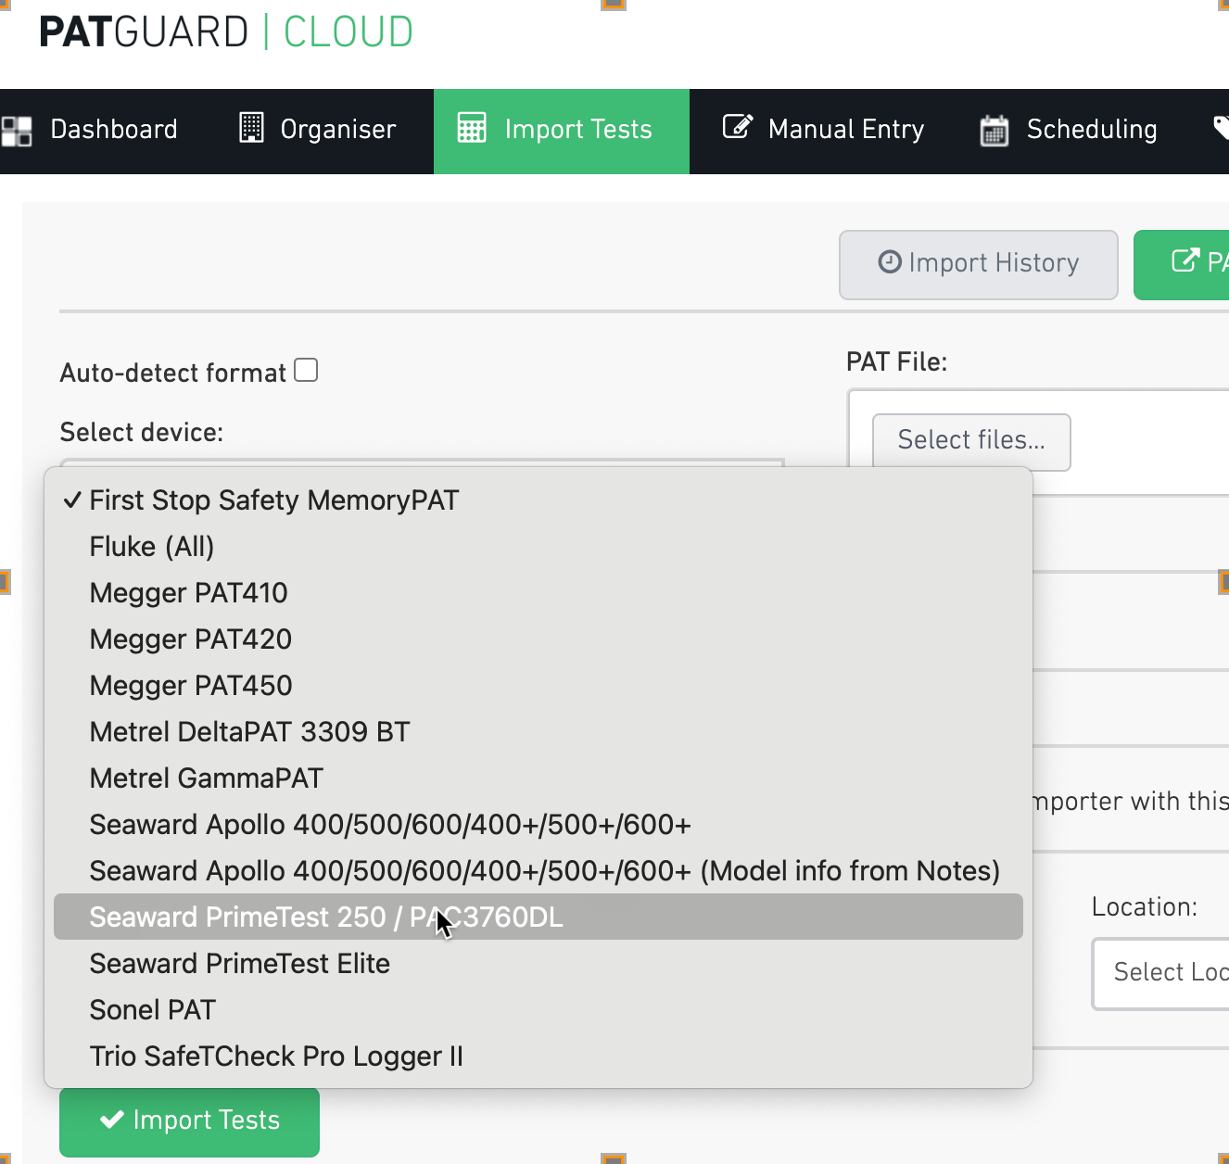The width and height of the screenshot is (1229, 1164).
Task: Choose First Stop Safety MemoryPAT option
Action: pos(538,500)
